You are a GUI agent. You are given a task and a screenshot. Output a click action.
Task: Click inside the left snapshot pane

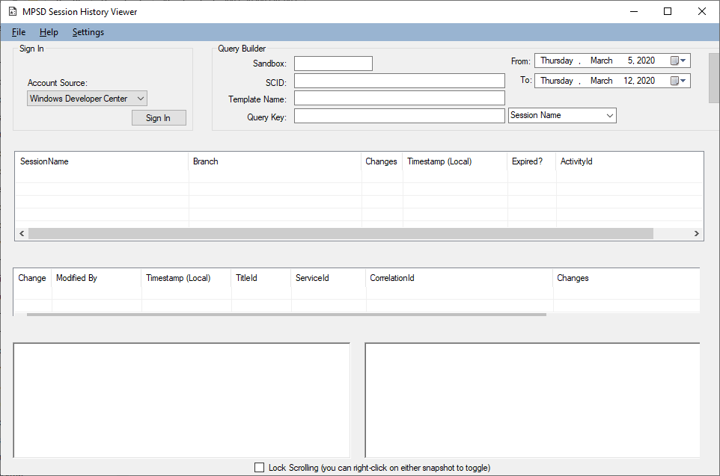pos(182,400)
